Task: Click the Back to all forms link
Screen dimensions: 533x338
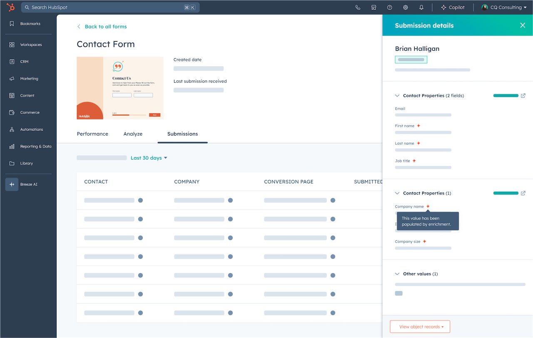Action: point(102,26)
